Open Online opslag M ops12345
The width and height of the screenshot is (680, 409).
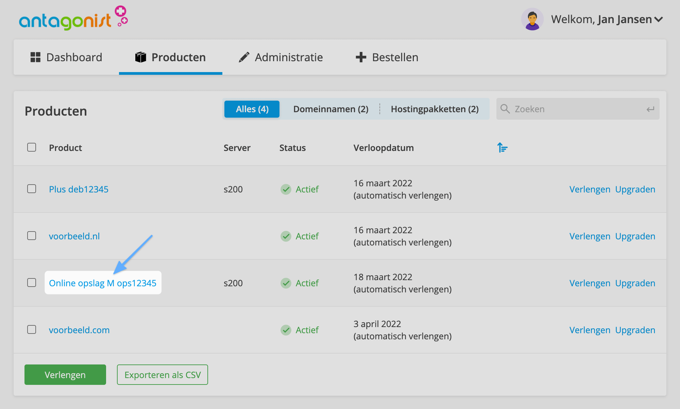tap(103, 283)
